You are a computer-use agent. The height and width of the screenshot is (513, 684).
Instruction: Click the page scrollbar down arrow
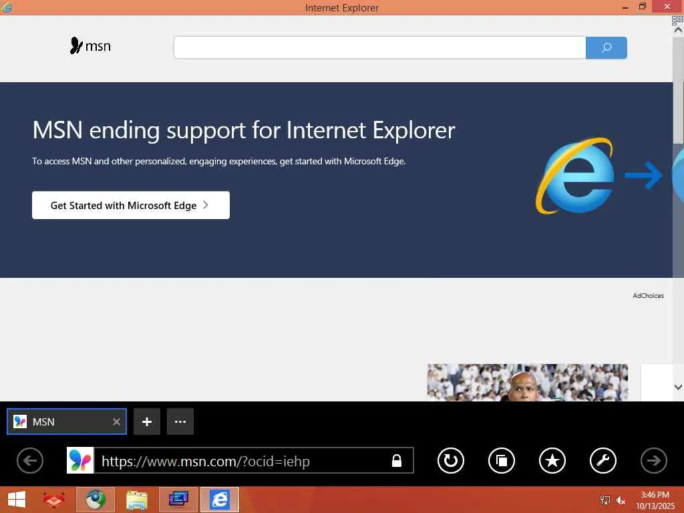point(678,387)
